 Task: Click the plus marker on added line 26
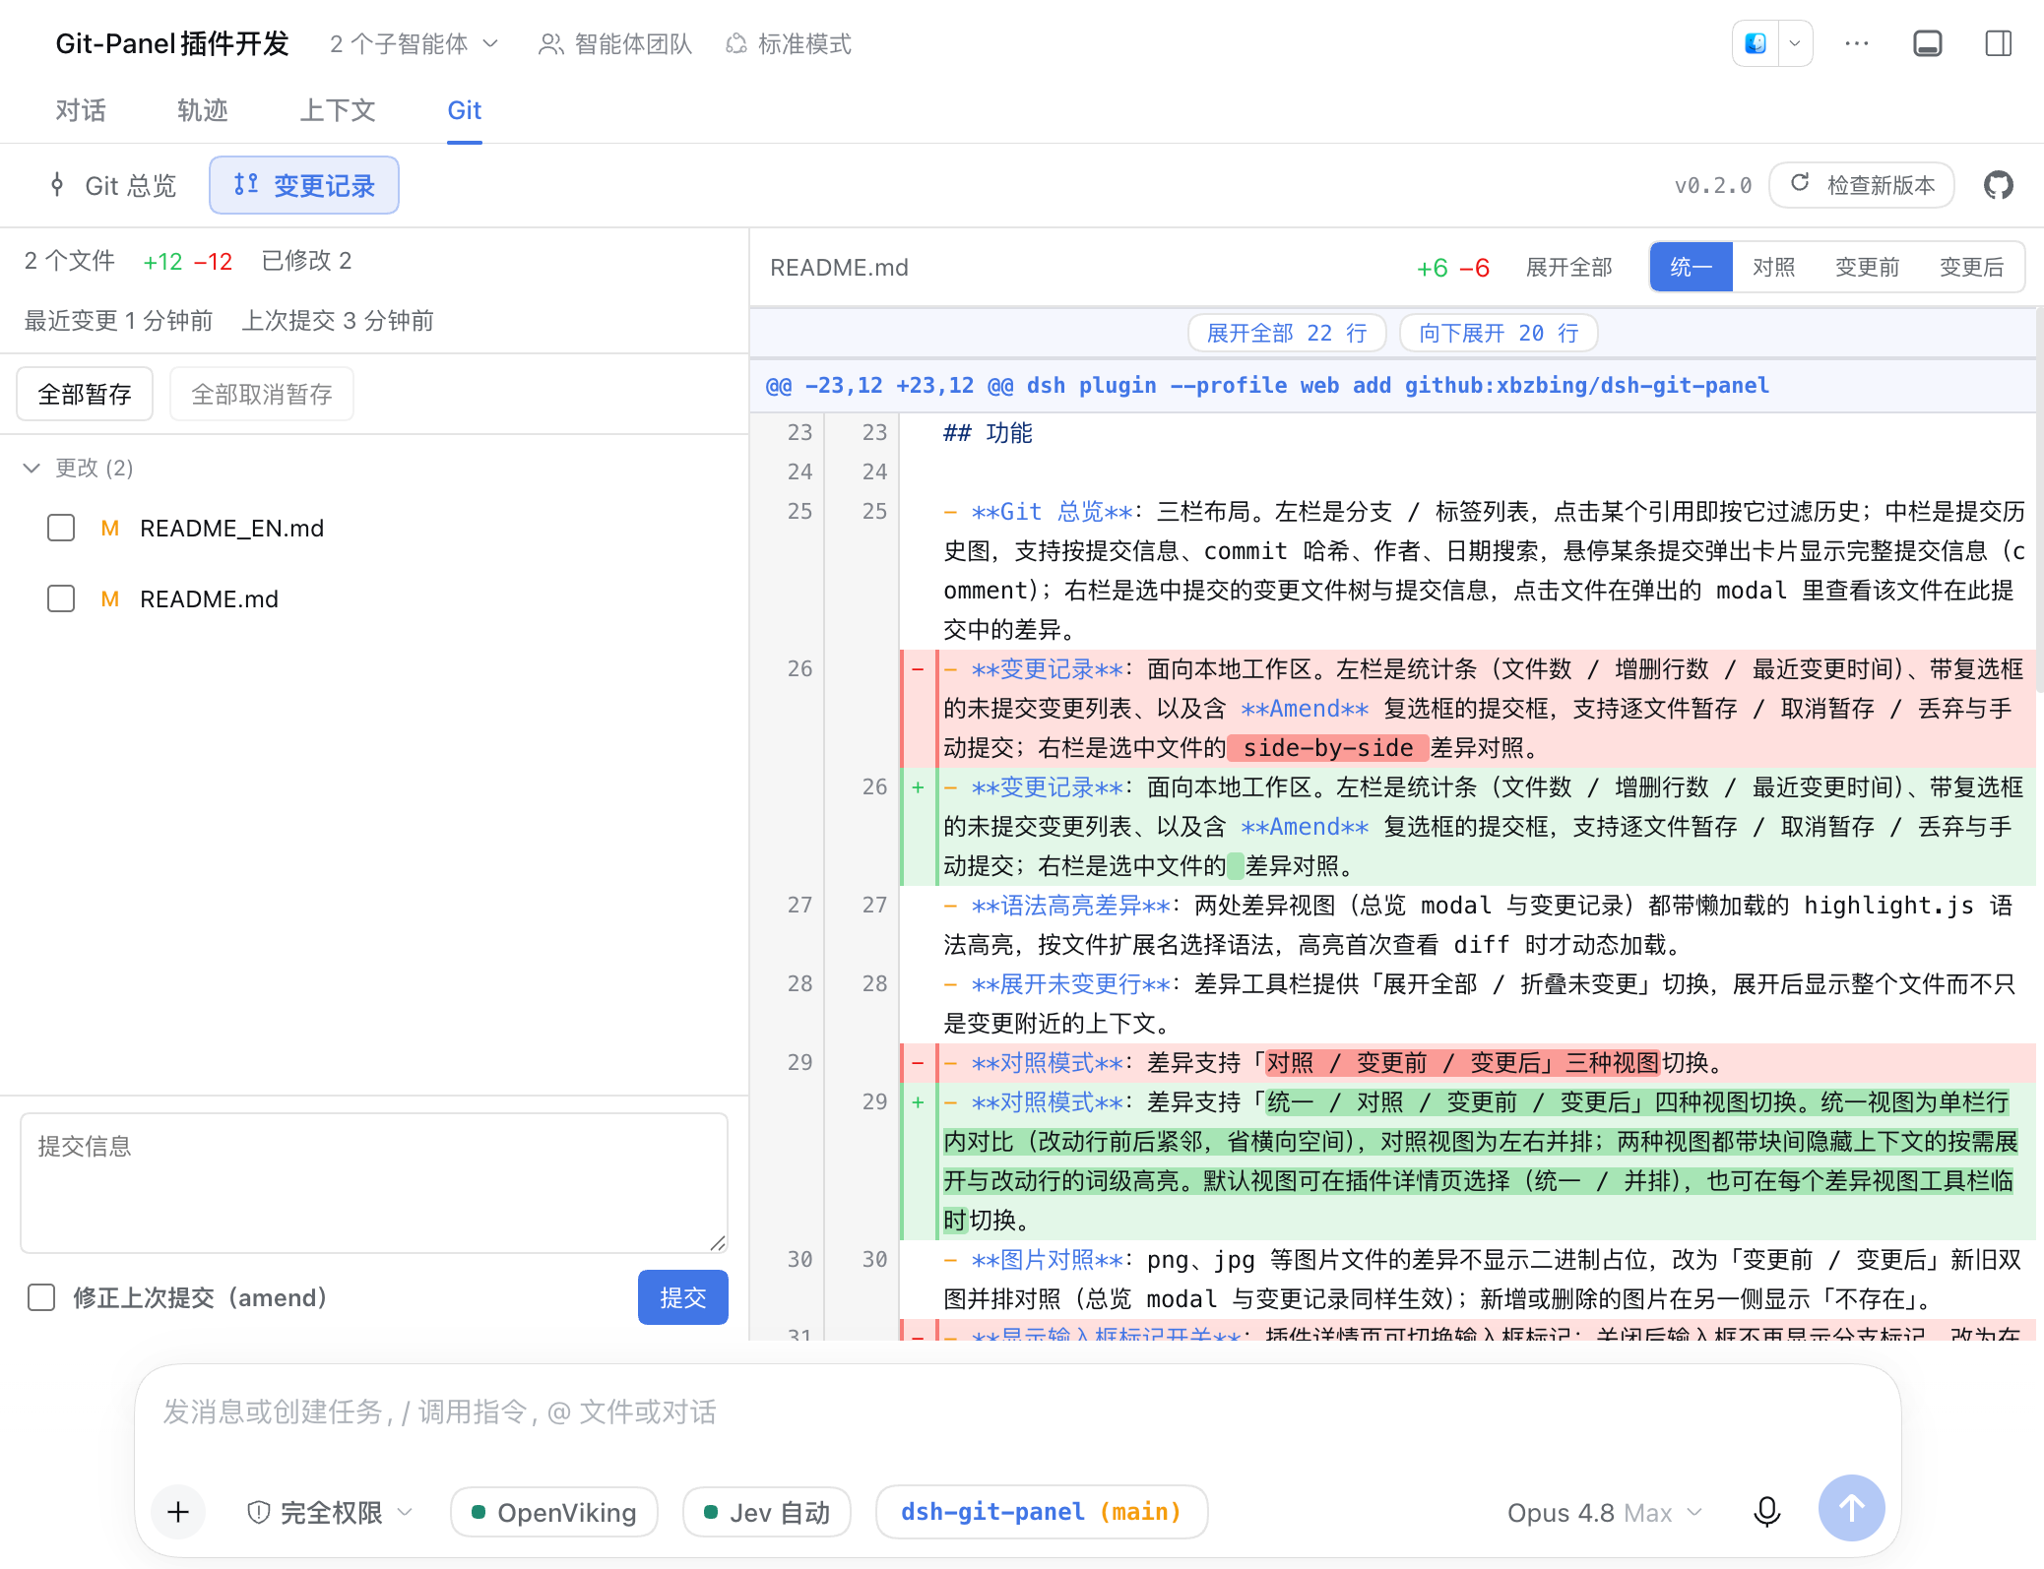click(x=918, y=787)
